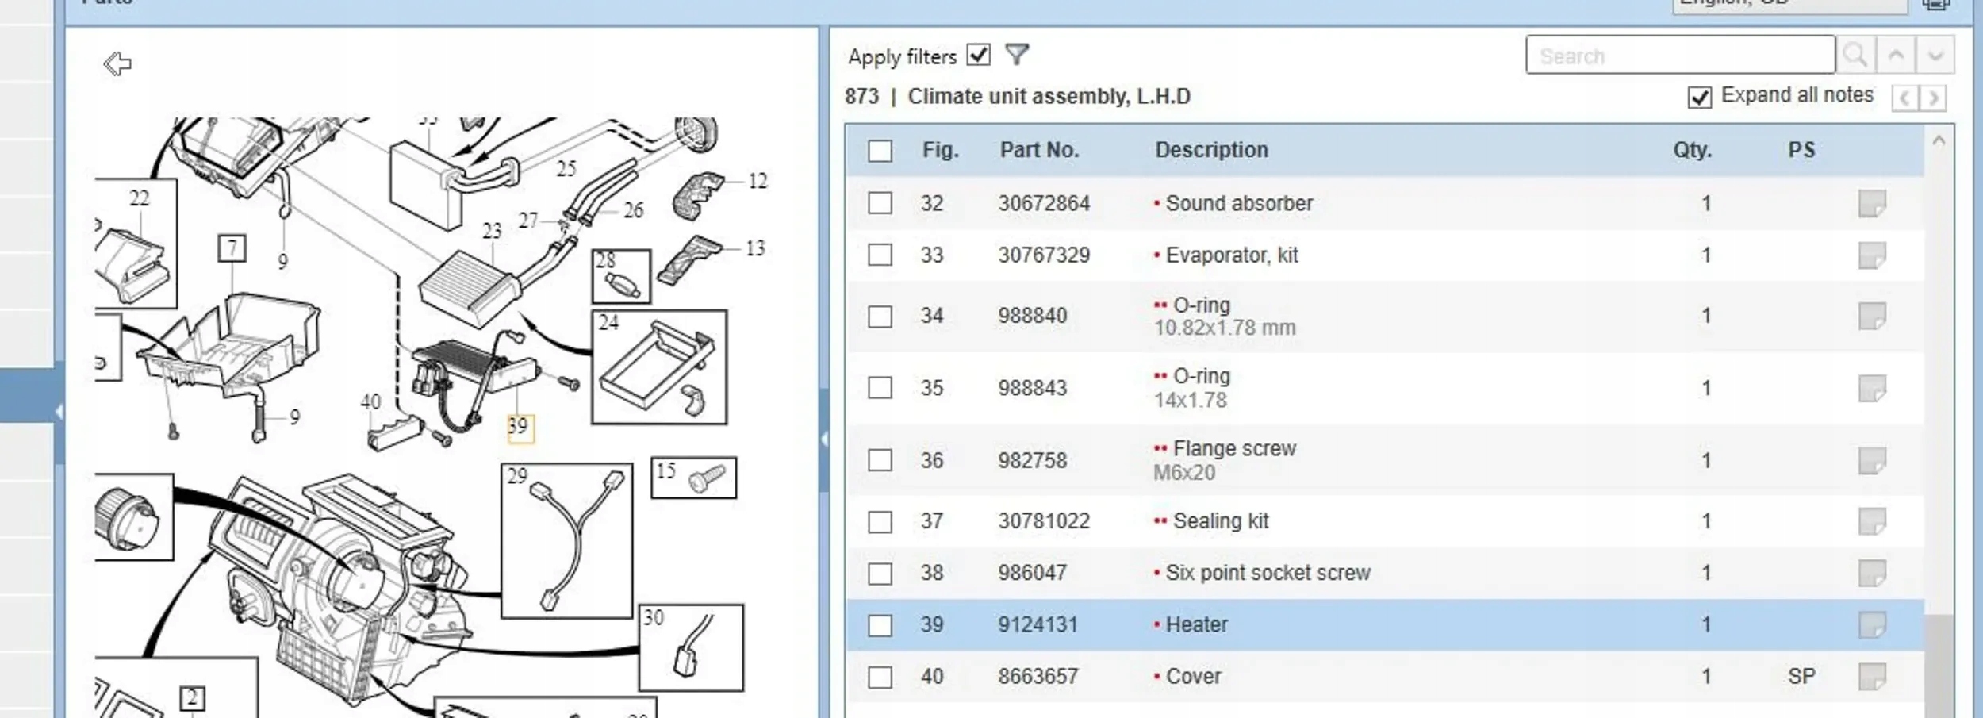The height and width of the screenshot is (718, 1983).
Task: Click the Fig. column header
Action: [940, 150]
